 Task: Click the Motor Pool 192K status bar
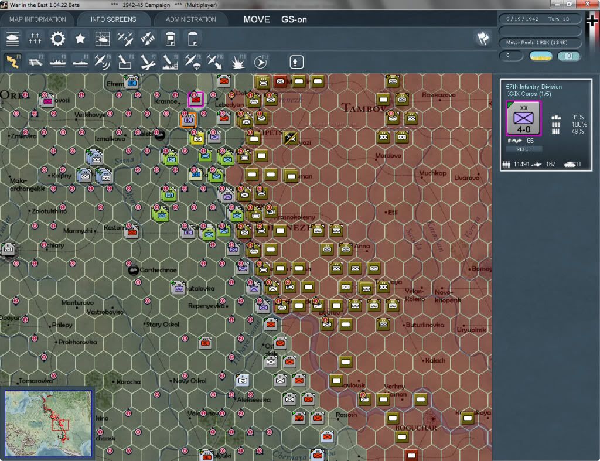(x=540, y=42)
